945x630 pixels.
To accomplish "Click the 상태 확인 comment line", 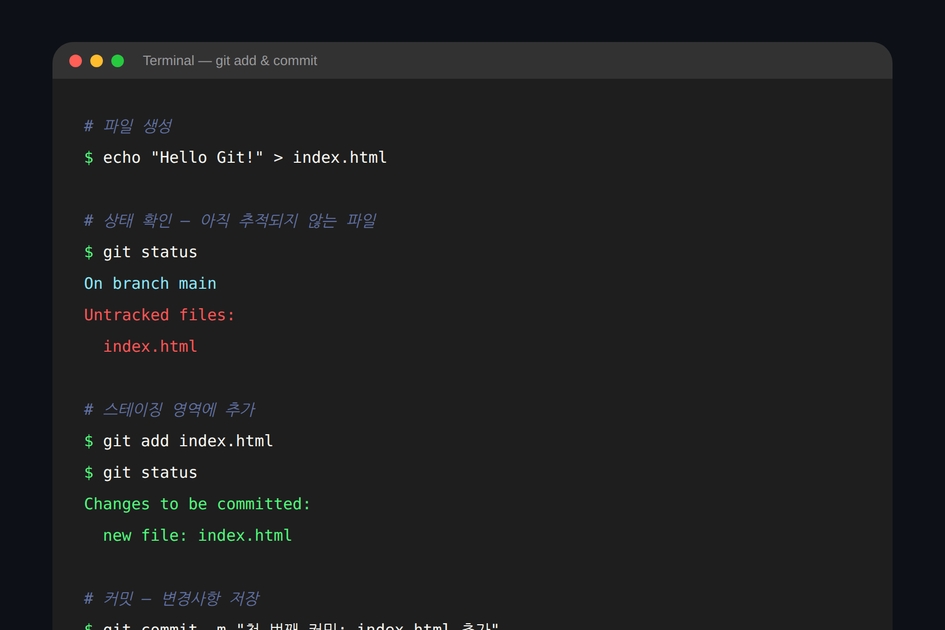I will (x=230, y=220).
